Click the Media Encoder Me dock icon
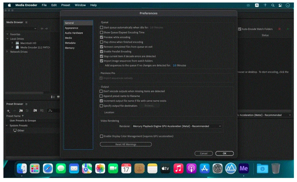 [x=244, y=169]
